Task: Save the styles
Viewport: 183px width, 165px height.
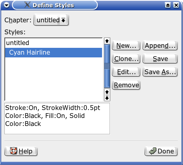Action: point(160,59)
